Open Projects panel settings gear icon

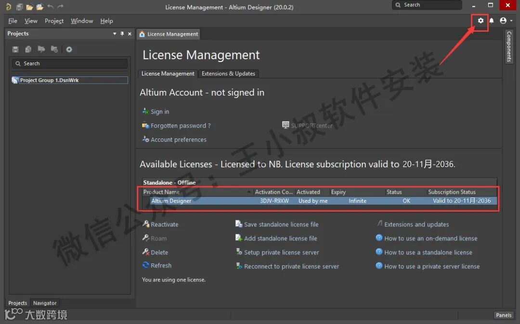[69, 50]
